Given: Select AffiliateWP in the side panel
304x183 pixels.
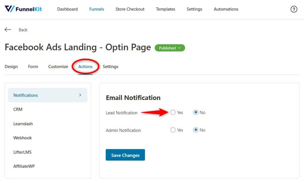Looking at the screenshot, I should 24,166.
